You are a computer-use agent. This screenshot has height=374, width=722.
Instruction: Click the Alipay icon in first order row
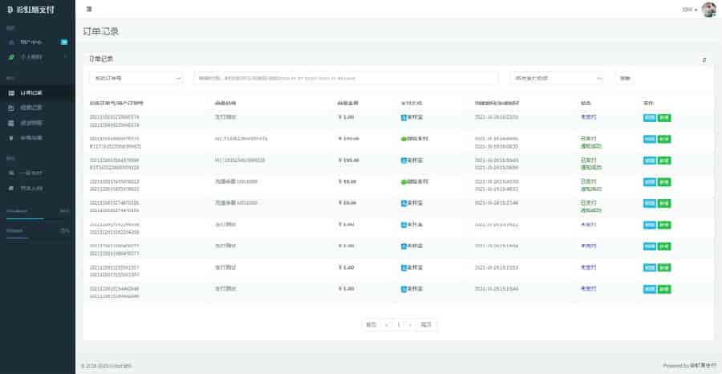coord(404,117)
